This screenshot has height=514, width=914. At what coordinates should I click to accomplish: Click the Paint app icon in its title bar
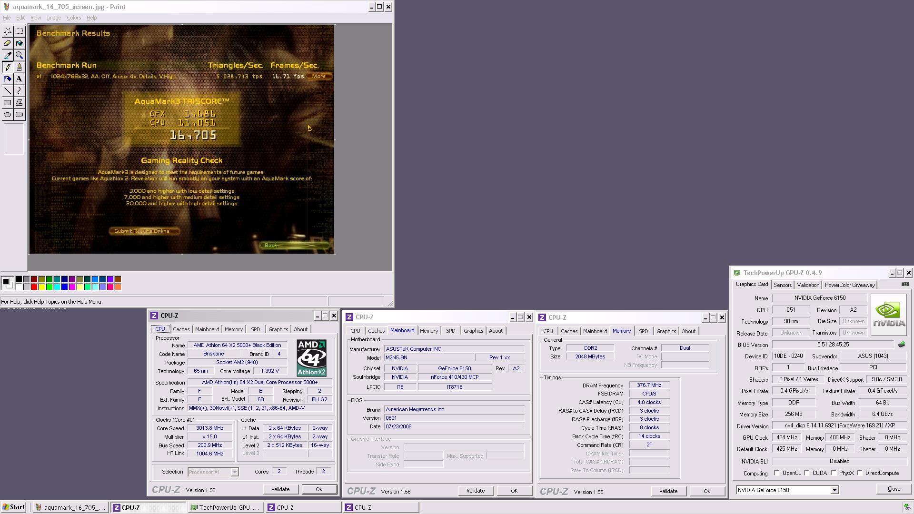[x=6, y=7]
